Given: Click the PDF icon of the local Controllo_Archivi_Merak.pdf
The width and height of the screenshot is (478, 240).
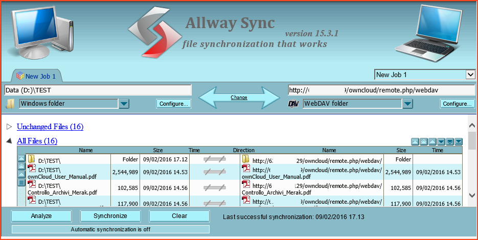Looking at the screenshot, I should [x=32, y=184].
